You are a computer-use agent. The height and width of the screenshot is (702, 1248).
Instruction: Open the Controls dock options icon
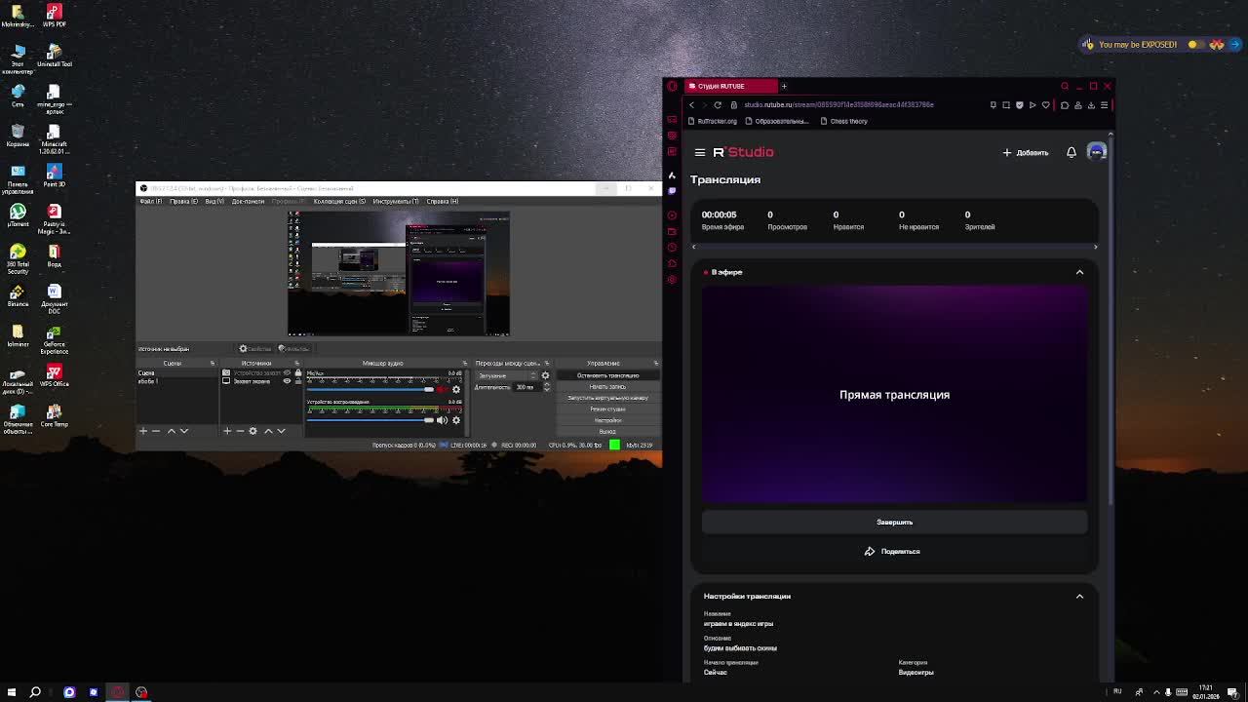coord(654,364)
